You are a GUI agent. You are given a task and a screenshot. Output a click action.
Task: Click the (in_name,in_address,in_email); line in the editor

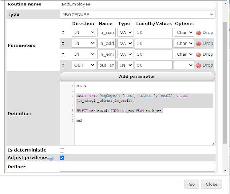[x=105, y=101]
